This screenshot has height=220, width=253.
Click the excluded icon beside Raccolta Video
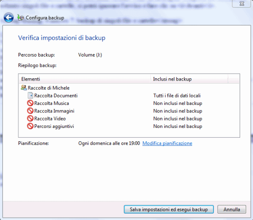pos(30,118)
